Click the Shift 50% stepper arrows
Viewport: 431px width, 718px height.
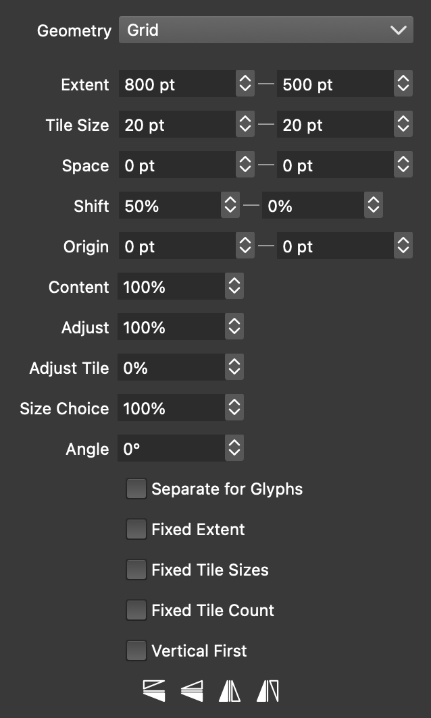click(230, 206)
